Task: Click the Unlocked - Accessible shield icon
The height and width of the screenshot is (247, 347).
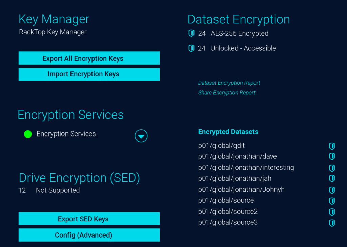Action: [191, 48]
